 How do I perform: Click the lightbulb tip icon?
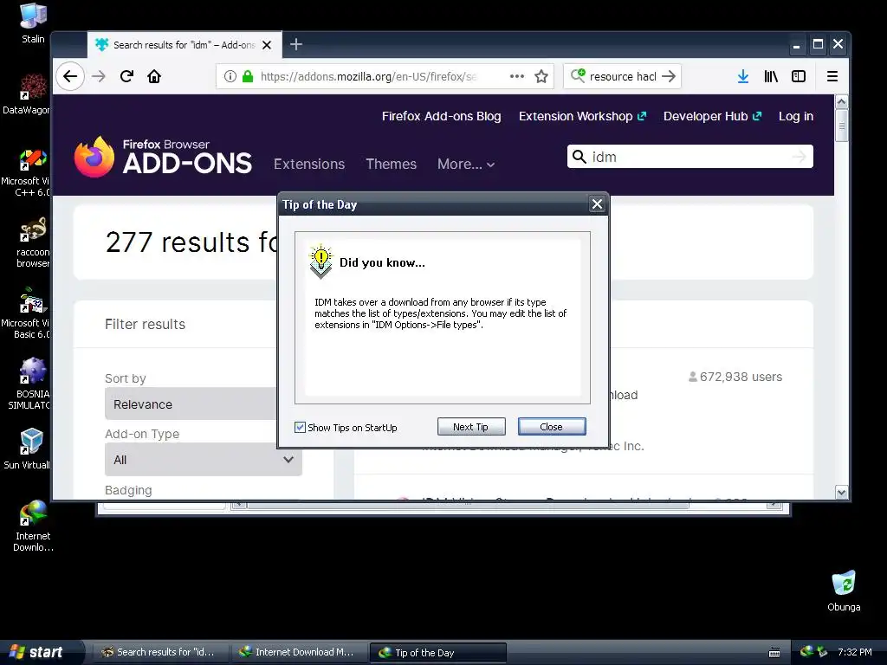pos(320,261)
